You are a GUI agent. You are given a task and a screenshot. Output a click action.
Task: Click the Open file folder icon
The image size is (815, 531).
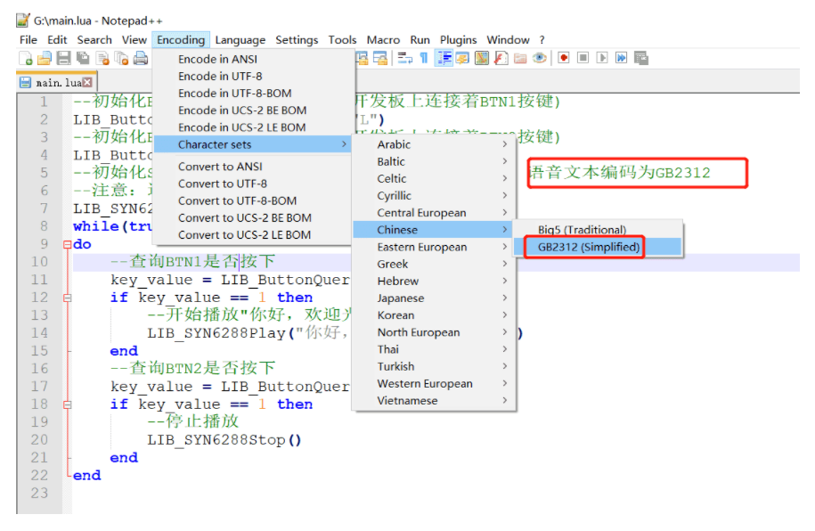point(45,58)
